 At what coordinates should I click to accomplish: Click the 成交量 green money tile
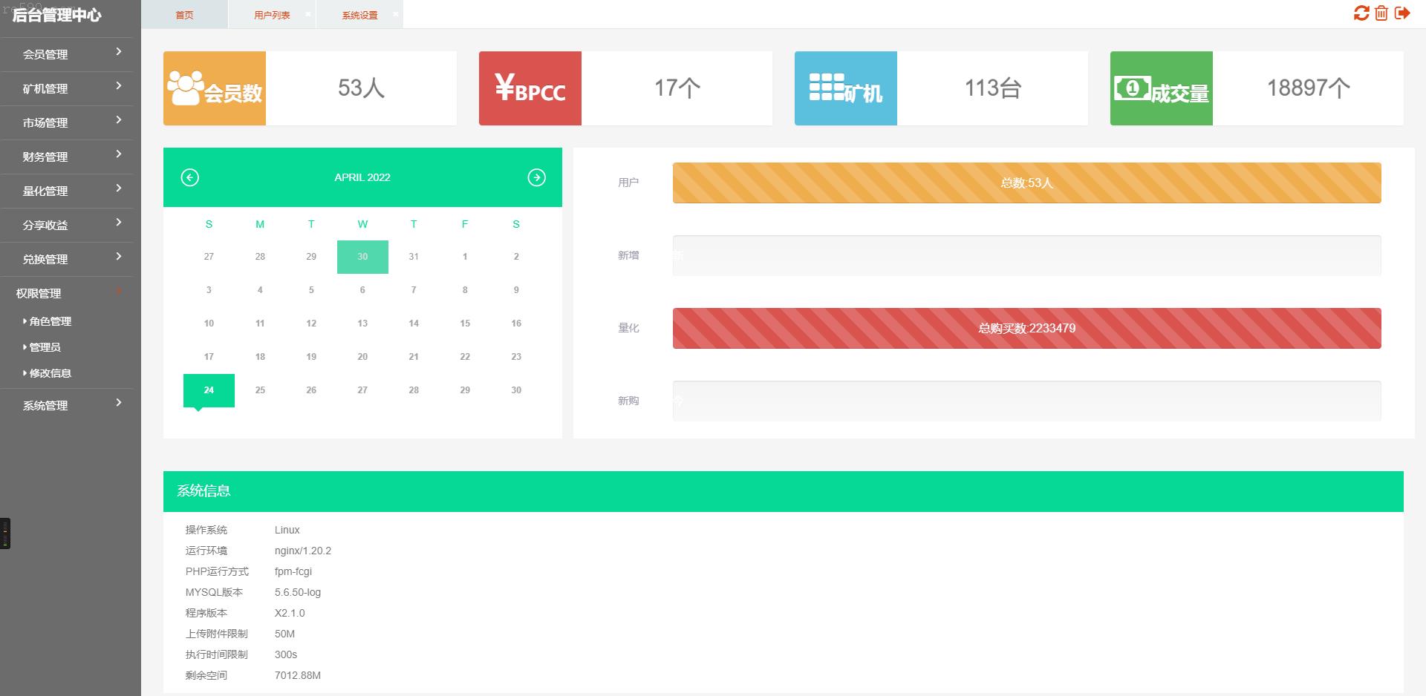[x=1162, y=88]
